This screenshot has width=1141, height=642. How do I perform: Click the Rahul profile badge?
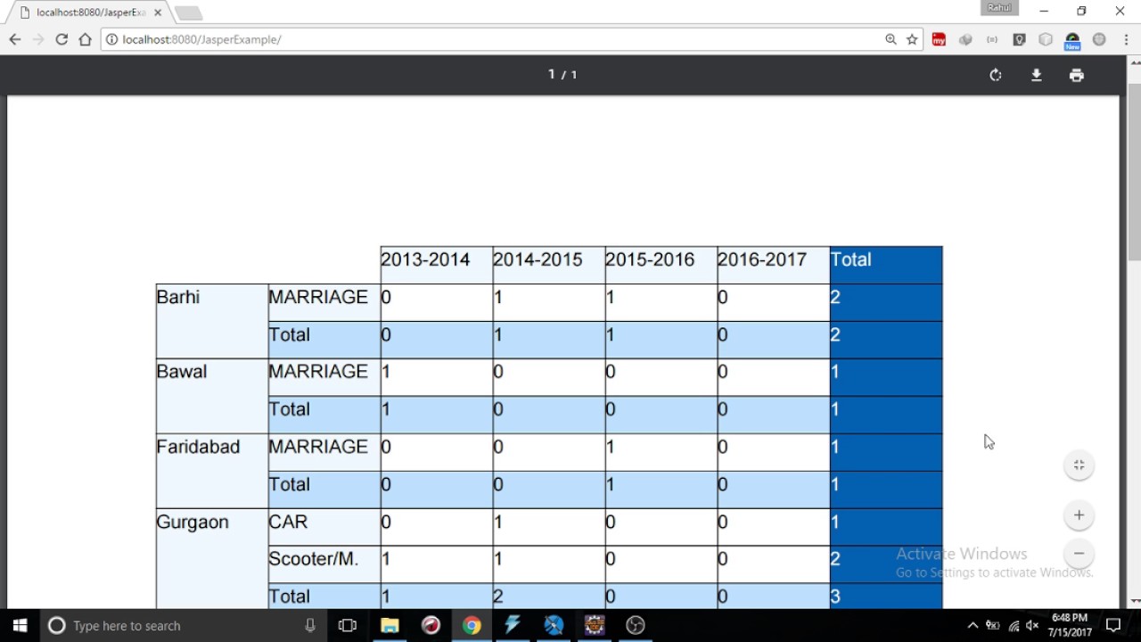click(x=999, y=8)
